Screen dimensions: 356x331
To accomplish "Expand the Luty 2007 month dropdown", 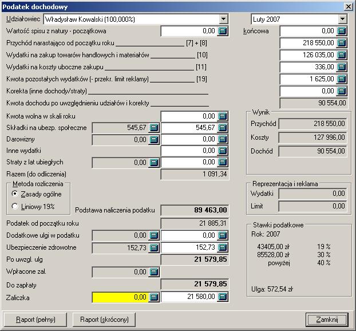I will click(x=343, y=19).
